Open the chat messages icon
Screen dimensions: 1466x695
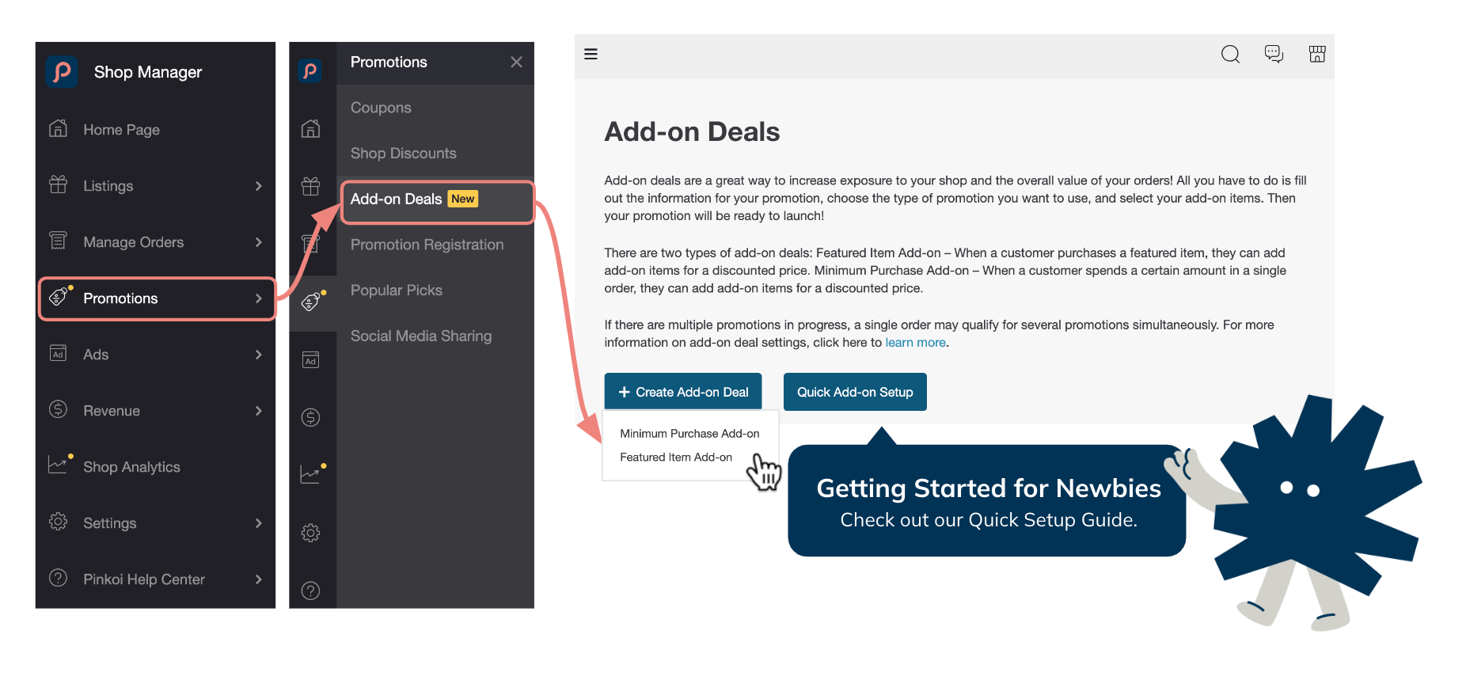[1274, 54]
